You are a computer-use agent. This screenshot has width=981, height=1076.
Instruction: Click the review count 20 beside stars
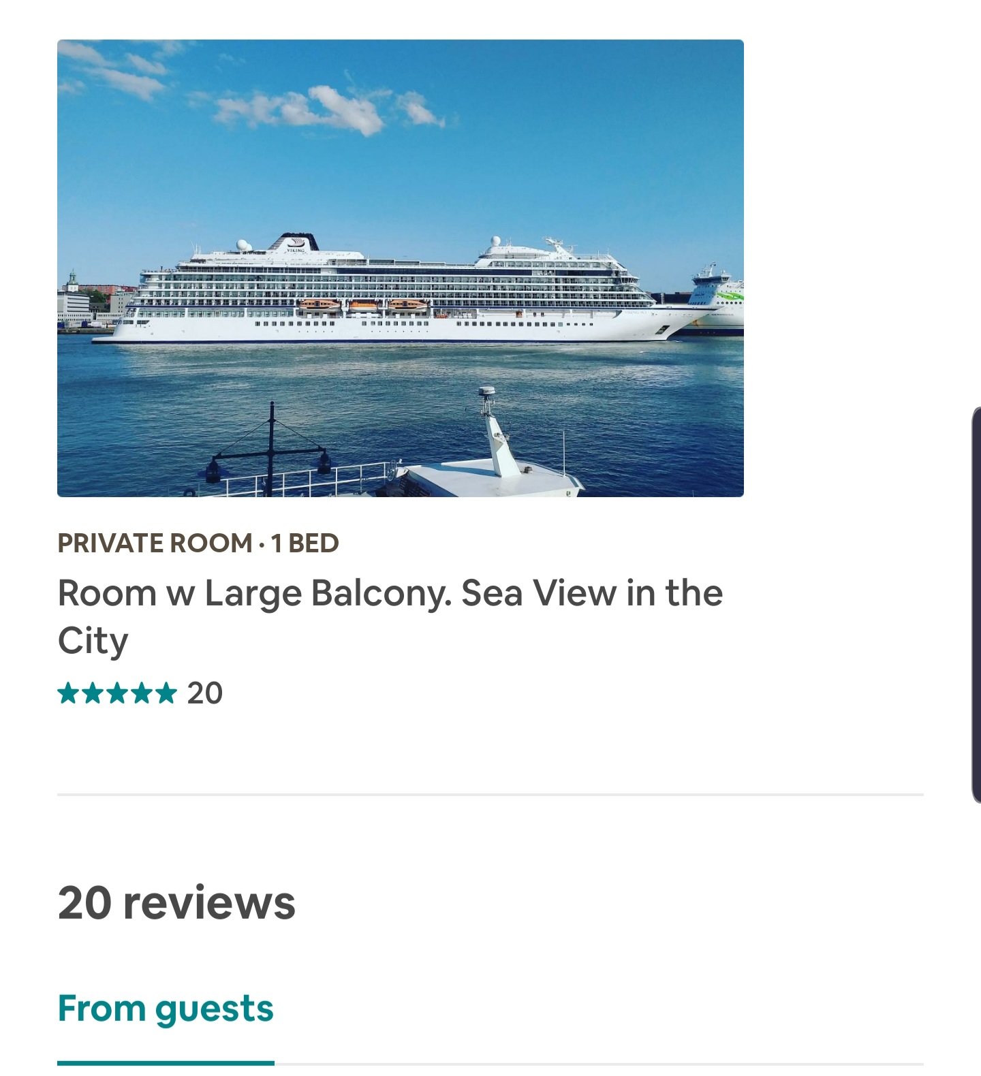tap(205, 693)
